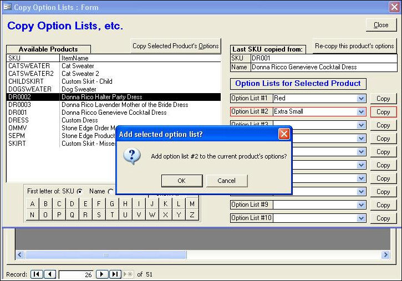
Task: Click the question mark icon in dialog
Action: tap(132, 156)
